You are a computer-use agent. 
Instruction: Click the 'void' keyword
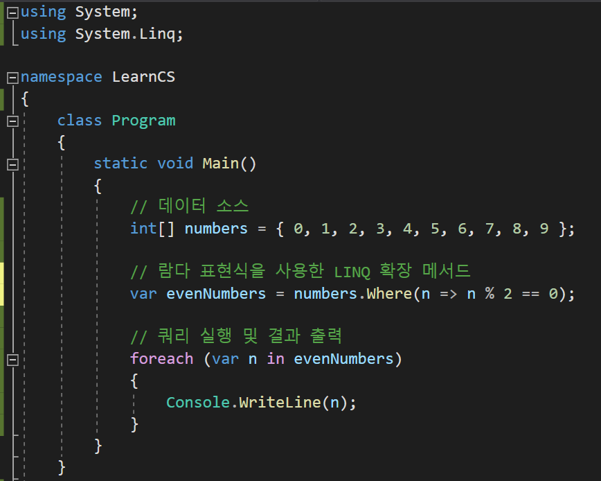pyautogui.click(x=175, y=164)
